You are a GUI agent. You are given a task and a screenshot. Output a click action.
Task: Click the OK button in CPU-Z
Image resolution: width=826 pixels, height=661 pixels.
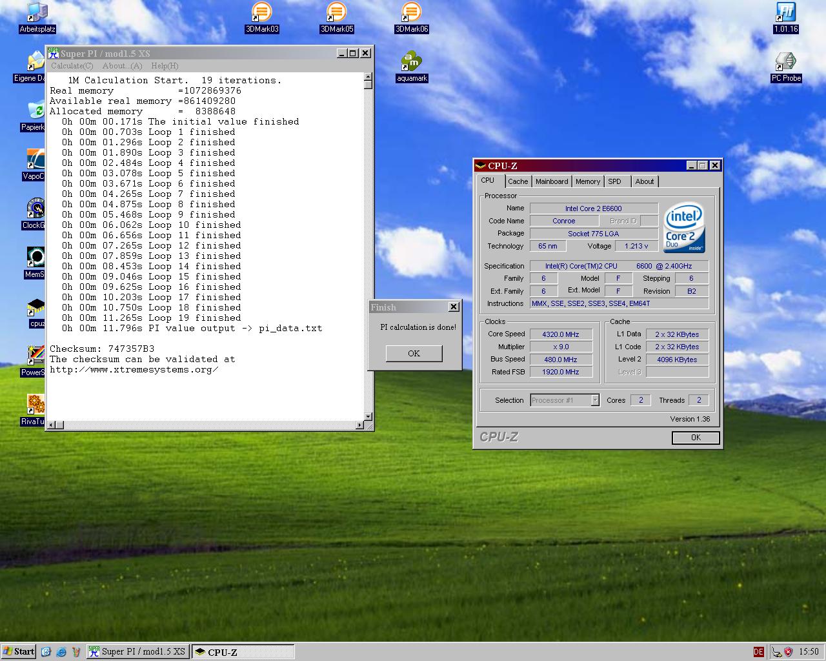pos(696,438)
